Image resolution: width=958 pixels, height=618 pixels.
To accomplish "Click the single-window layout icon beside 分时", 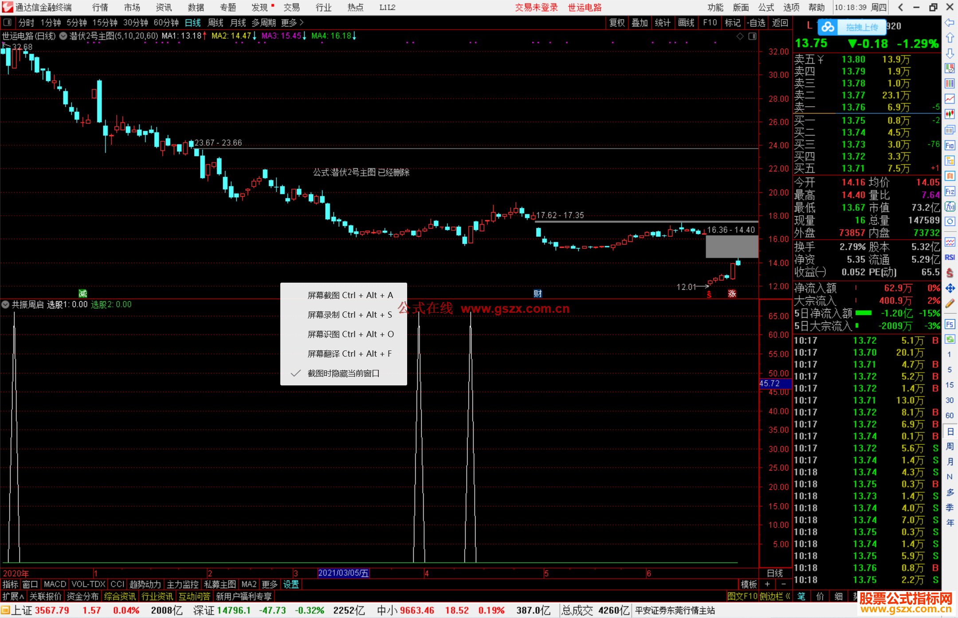I will (x=8, y=23).
